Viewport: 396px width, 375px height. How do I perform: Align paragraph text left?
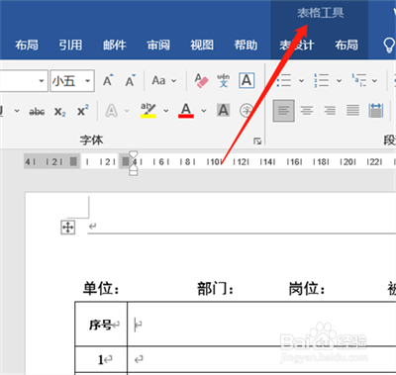[x=284, y=111]
